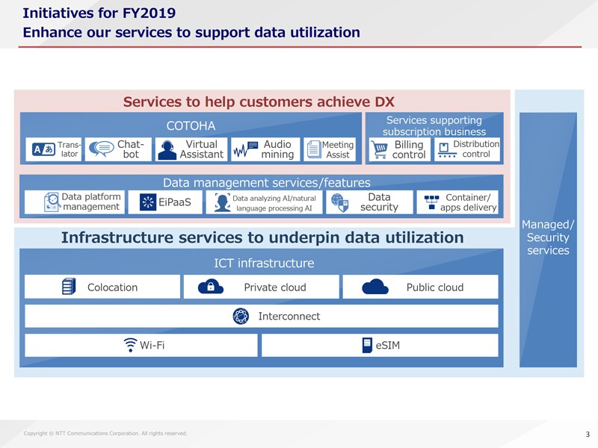The height and width of the screenshot is (448, 598).
Task: Select the 'Audio mining' label
Action: point(277,149)
